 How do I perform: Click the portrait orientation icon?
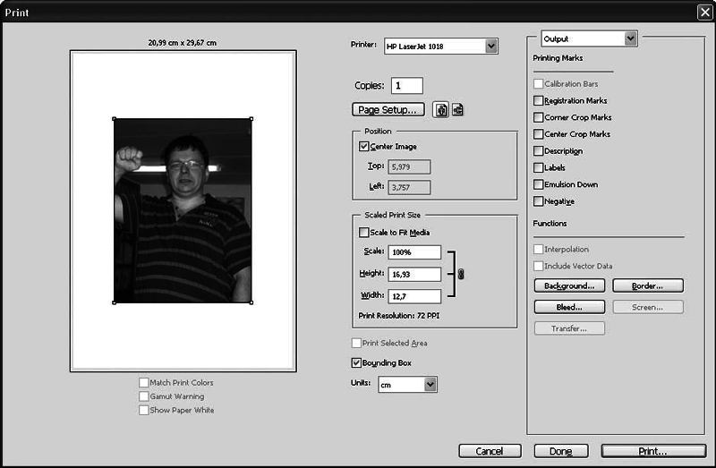click(440, 110)
